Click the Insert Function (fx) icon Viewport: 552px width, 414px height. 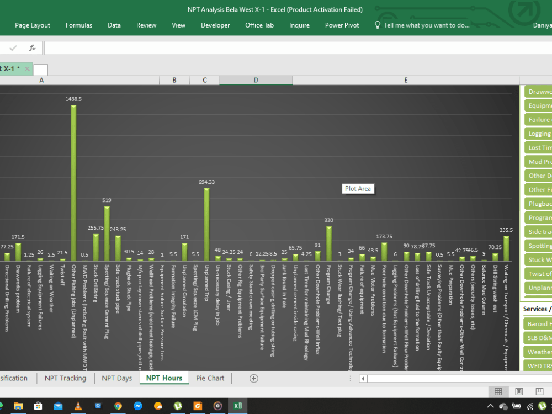[x=32, y=48]
